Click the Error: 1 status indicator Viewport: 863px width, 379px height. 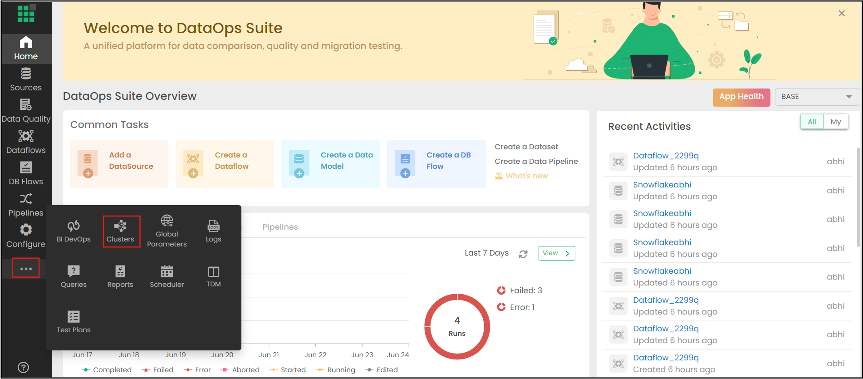pyautogui.click(x=516, y=307)
